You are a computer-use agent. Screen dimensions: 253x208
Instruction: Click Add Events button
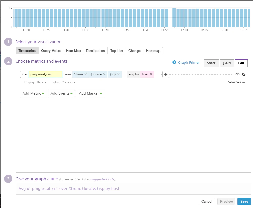click(x=61, y=93)
